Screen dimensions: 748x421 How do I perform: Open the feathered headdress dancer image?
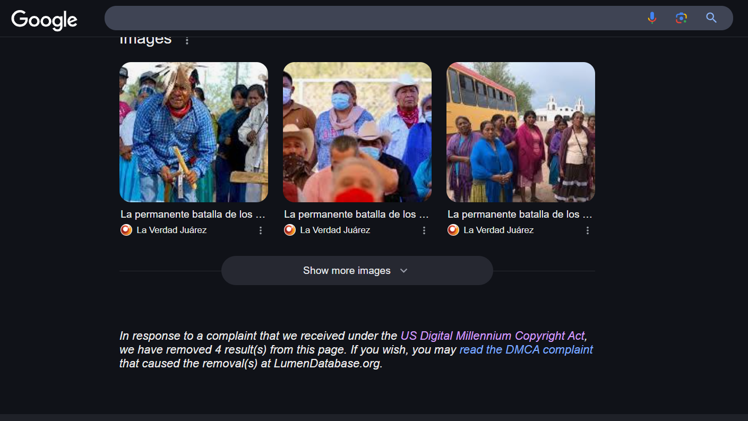click(x=194, y=132)
